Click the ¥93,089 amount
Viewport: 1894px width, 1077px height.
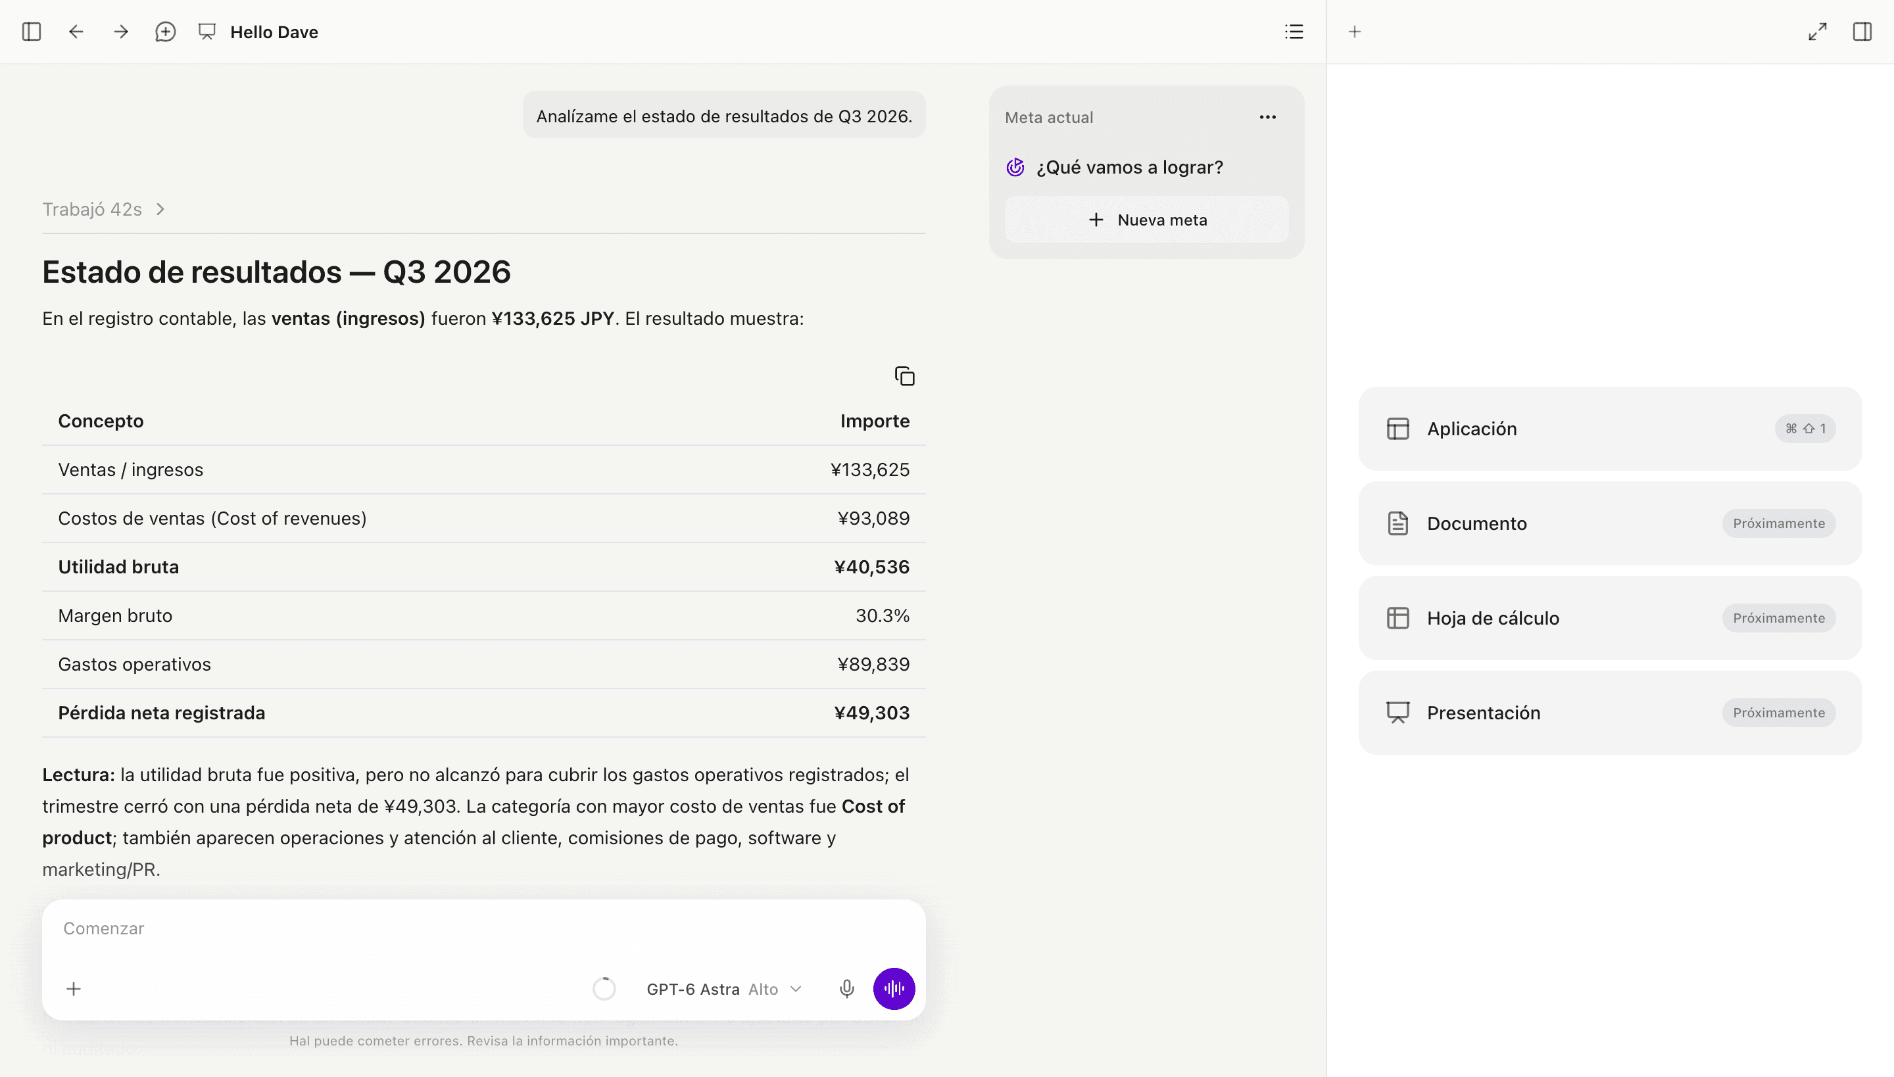873,519
